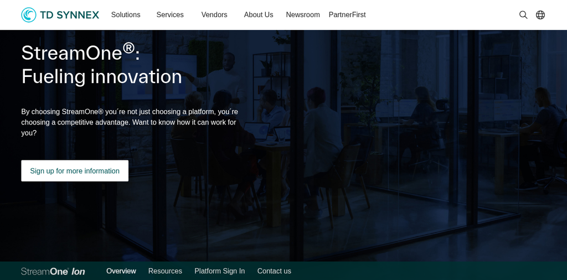Open the search magnifier icon

(x=523, y=15)
